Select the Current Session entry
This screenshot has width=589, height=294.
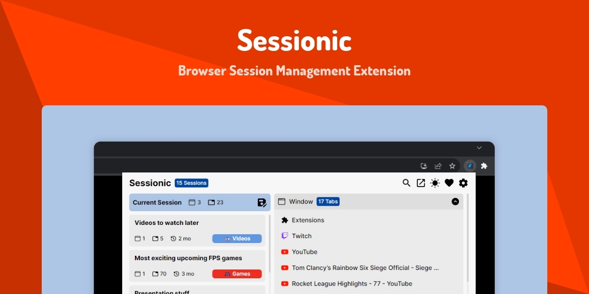click(x=200, y=202)
